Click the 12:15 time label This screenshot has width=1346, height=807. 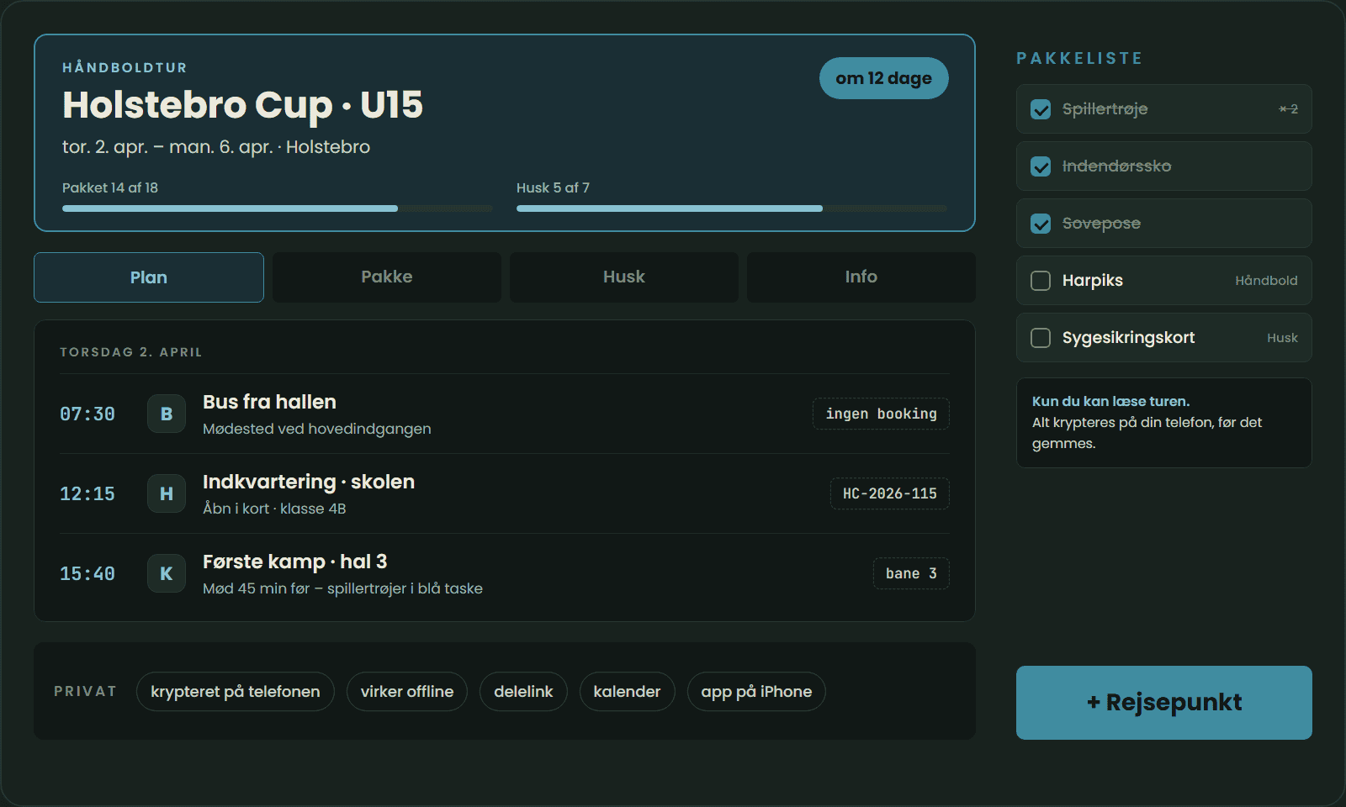pos(87,493)
